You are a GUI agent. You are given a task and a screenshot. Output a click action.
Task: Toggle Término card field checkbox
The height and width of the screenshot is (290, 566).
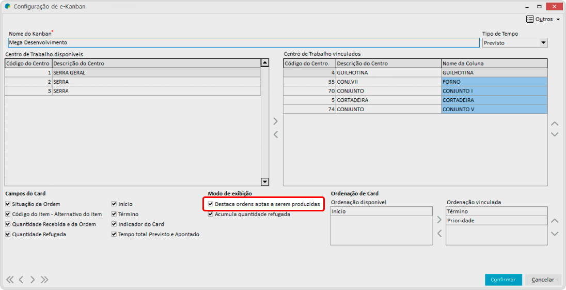tap(114, 214)
